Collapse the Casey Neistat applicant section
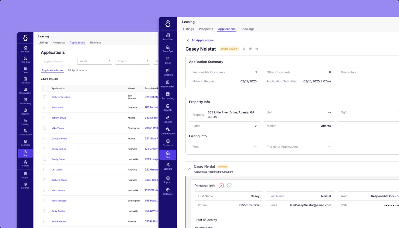Viewport: 399px width, 228px height. pyautogui.click(x=189, y=169)
